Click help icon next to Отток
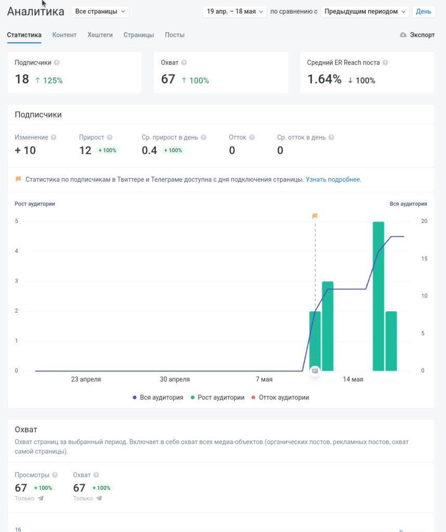This screenshot has height=532, width=446. (252, 138)
